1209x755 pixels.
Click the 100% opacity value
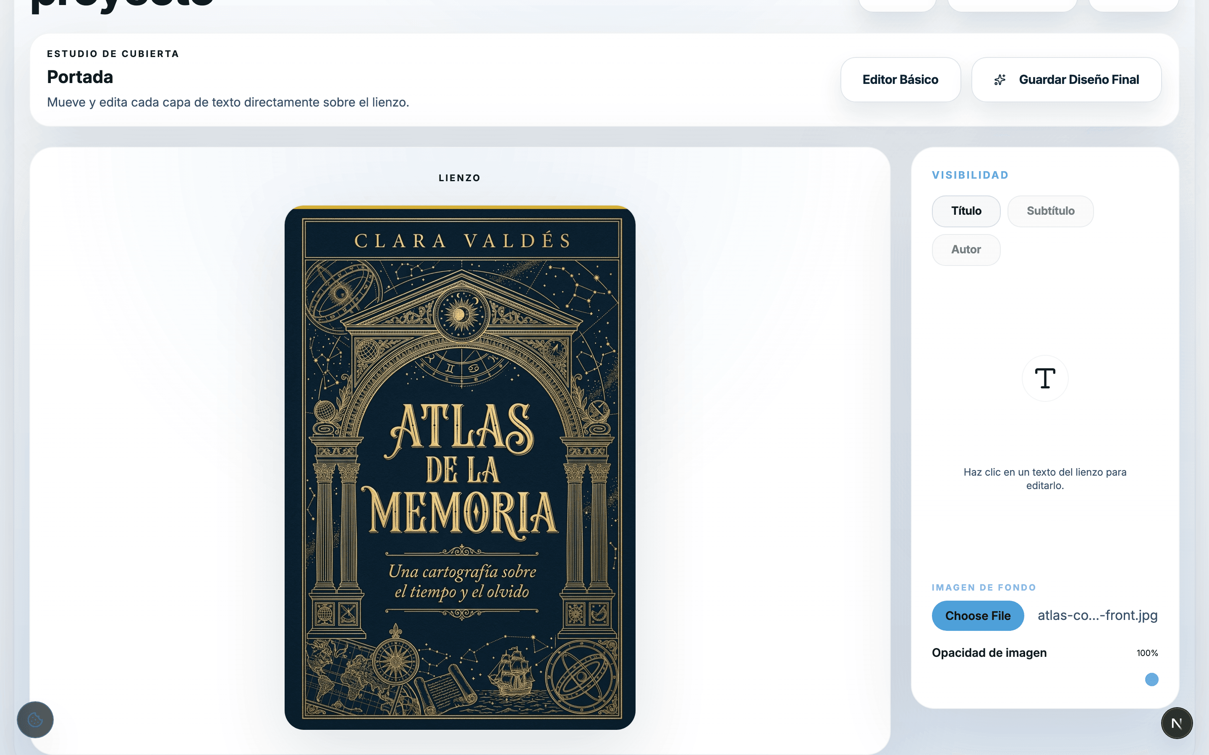coord(1147,653)
